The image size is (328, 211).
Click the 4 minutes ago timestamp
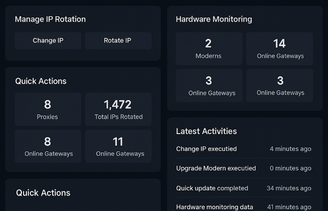[x=290, y=149]
